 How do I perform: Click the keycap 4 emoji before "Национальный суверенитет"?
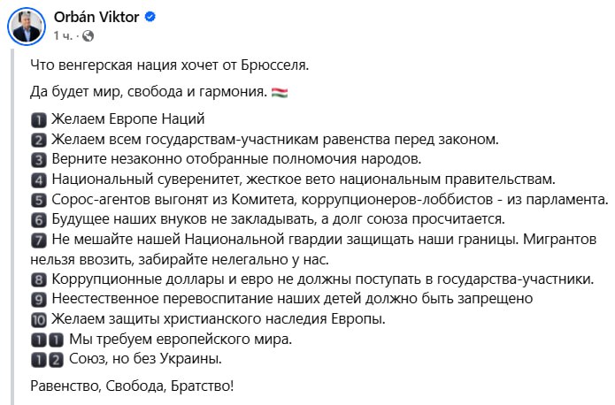pos(38,180)
